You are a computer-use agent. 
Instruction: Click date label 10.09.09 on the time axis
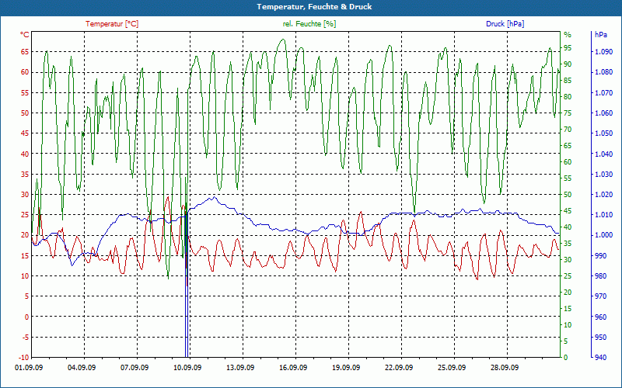coord(187,367)
